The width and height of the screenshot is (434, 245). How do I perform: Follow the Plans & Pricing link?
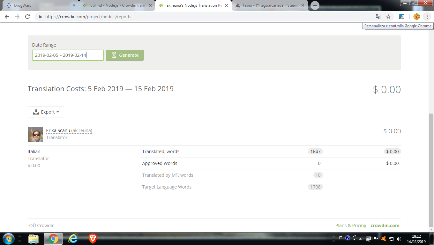click(351, 226)
